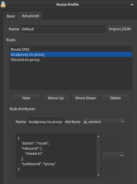Viewport: 137px width, 184px height.
Task: Click the ip_version dropdown arrow
Action: point(122,122)
